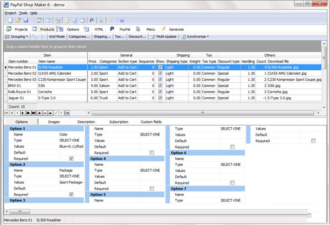The width and height of the screenshot is (330, 225).
Task: Click the Multi-Update button
Action: (x=163, y=37)
